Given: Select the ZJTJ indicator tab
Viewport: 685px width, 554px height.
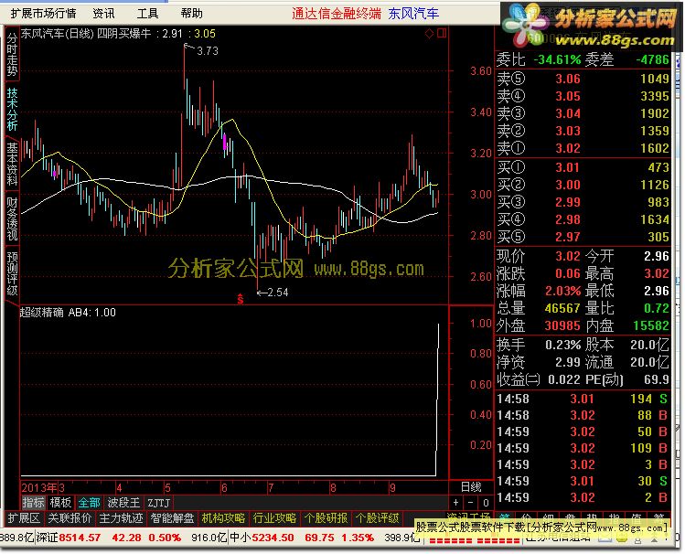Looking at the screenshot, I should tap(158, 503).
